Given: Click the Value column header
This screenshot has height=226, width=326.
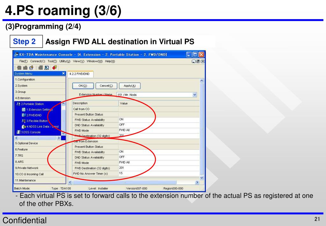Looking at the screenshot, I should click(x=159, y=103).
